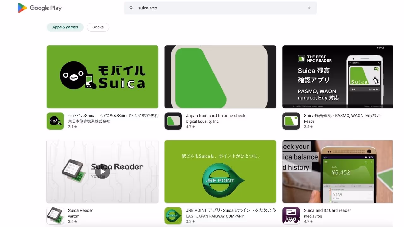Open the JRE POINT green banner

pyautogui.click(x=220, y=172)
